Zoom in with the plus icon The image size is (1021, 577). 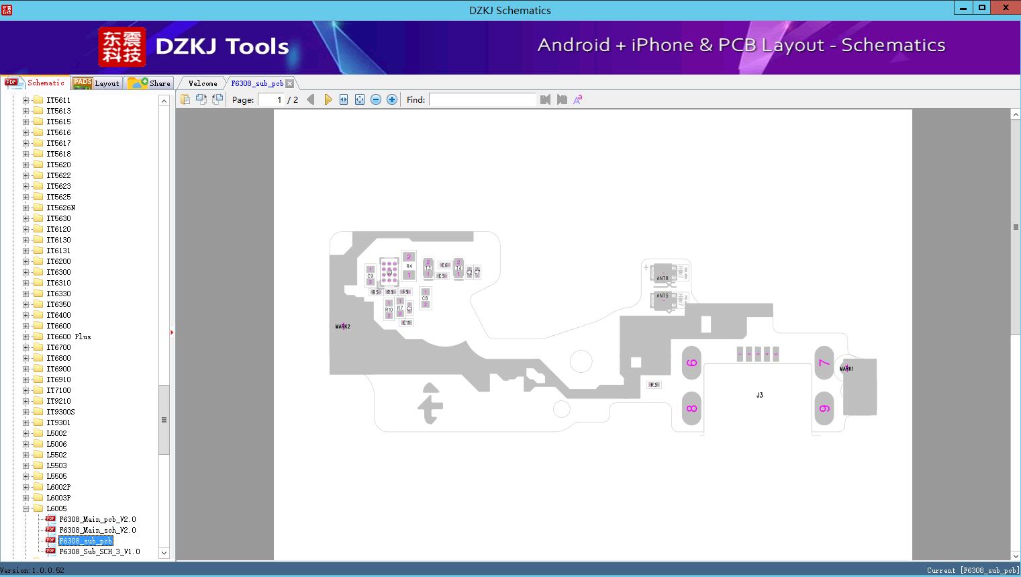(392, 99)
